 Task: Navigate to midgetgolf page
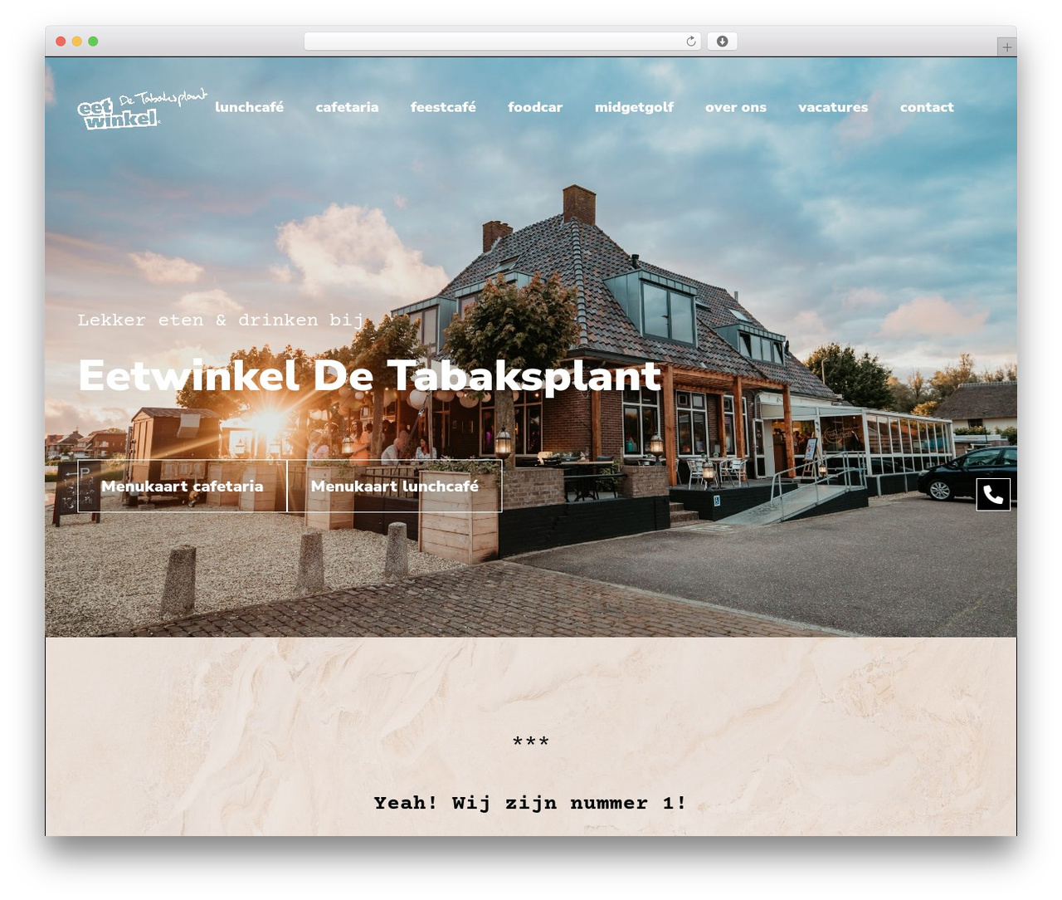(634, 107)
